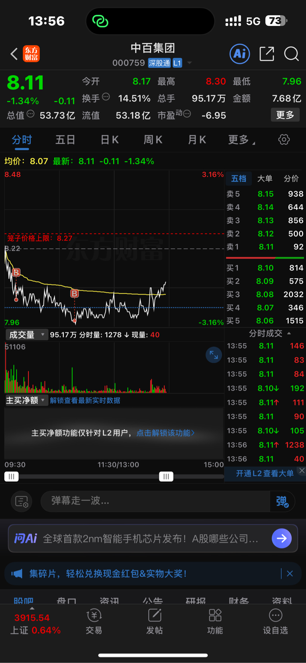
Task: Switch to 周K chart tab
Action: [153, 140]
